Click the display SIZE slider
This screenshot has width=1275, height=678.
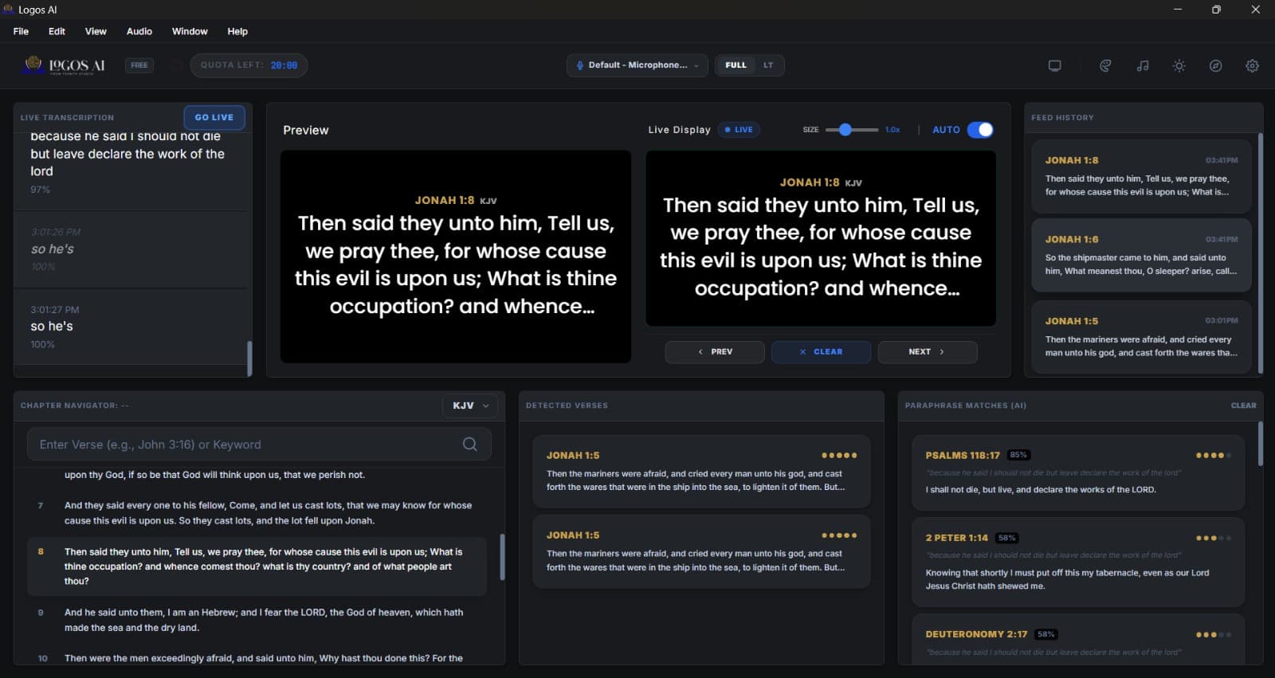851,130
